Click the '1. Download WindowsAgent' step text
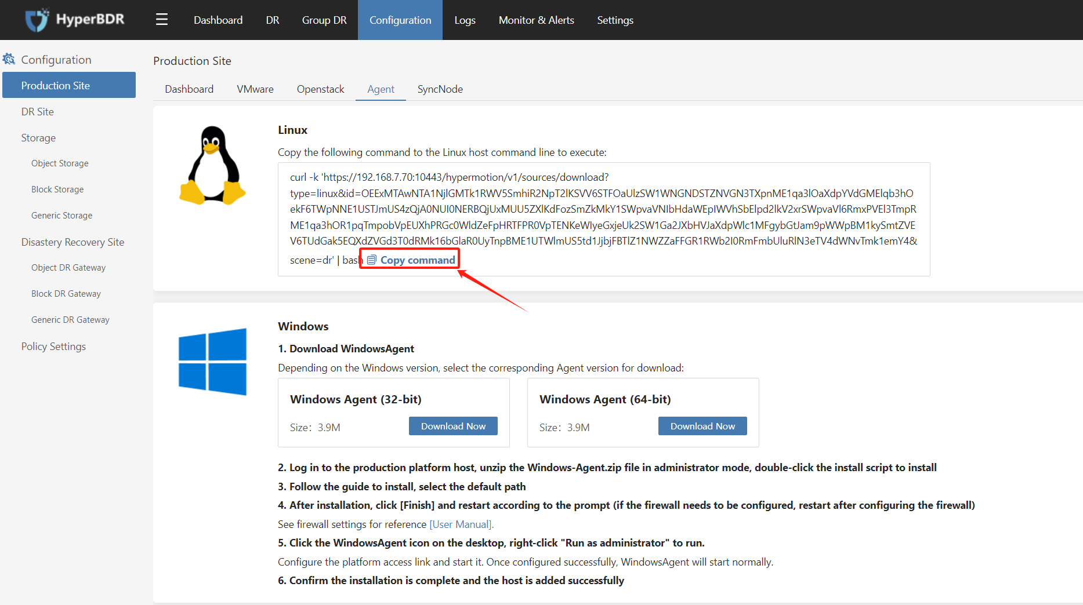Screen dimensions: 1083x605 346,348
